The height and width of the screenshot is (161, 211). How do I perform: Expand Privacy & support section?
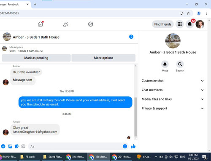click(173, 108)
